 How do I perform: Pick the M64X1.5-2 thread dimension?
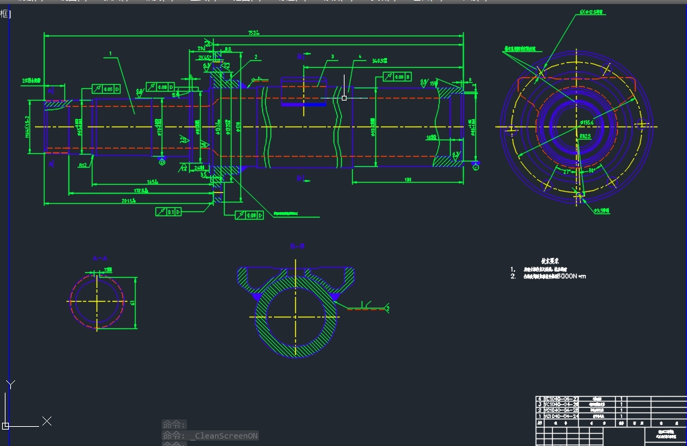coord(27,127)
